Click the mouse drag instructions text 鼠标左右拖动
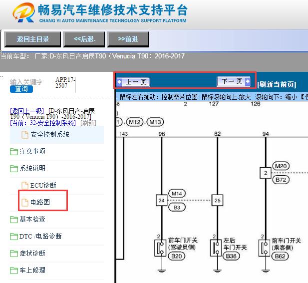The image size is (308, 283). pos(159,97)
